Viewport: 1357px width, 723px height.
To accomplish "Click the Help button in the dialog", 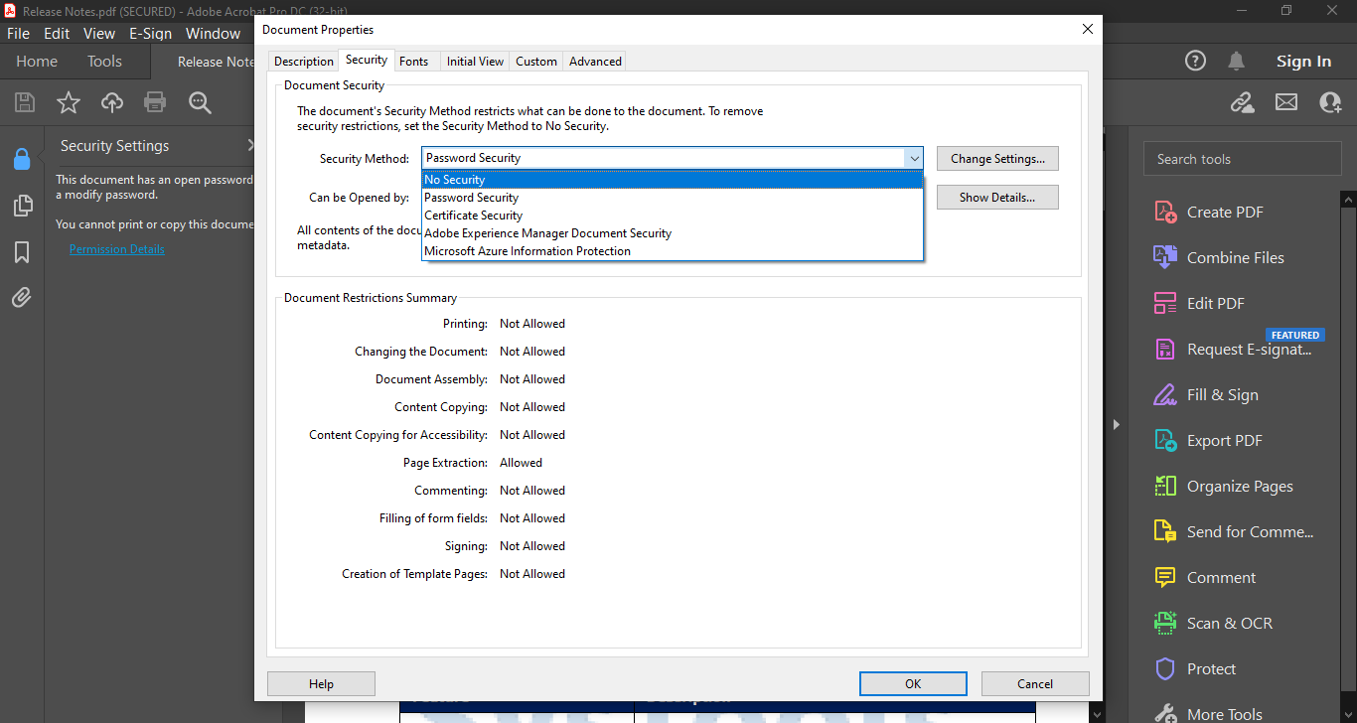I will (x=321, y=683).
